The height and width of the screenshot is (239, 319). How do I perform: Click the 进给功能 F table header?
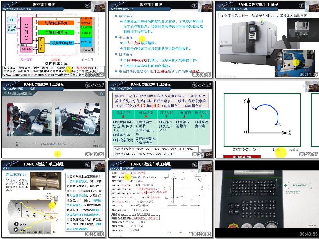point(201,114)
